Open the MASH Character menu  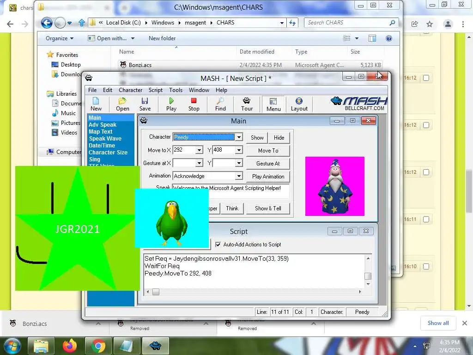(x=130, y=90)
